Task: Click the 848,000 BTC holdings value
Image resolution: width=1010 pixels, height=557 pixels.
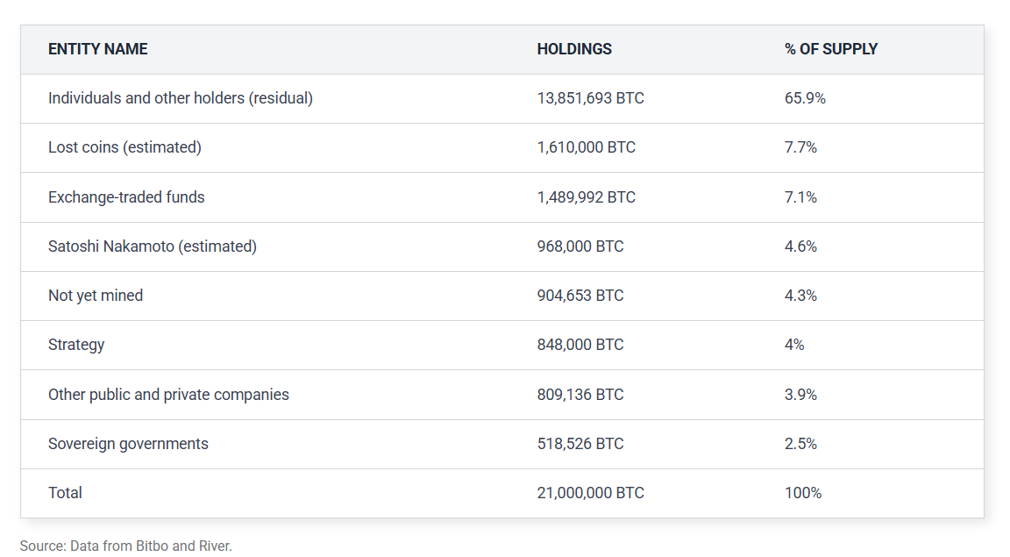Action: point(580,344)
